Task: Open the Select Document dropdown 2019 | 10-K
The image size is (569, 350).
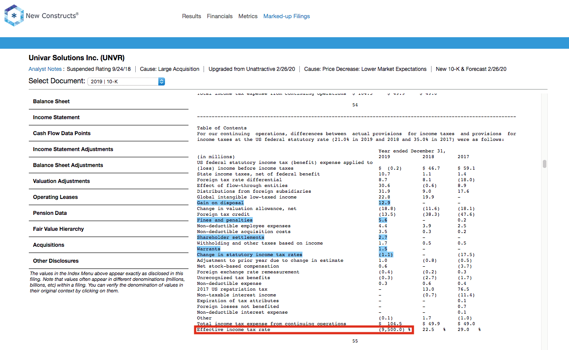Action: pos(126,82)
